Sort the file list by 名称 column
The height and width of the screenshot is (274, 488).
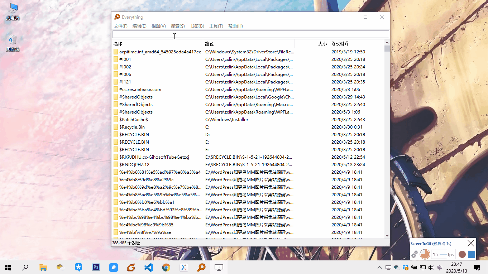point(118,43)
